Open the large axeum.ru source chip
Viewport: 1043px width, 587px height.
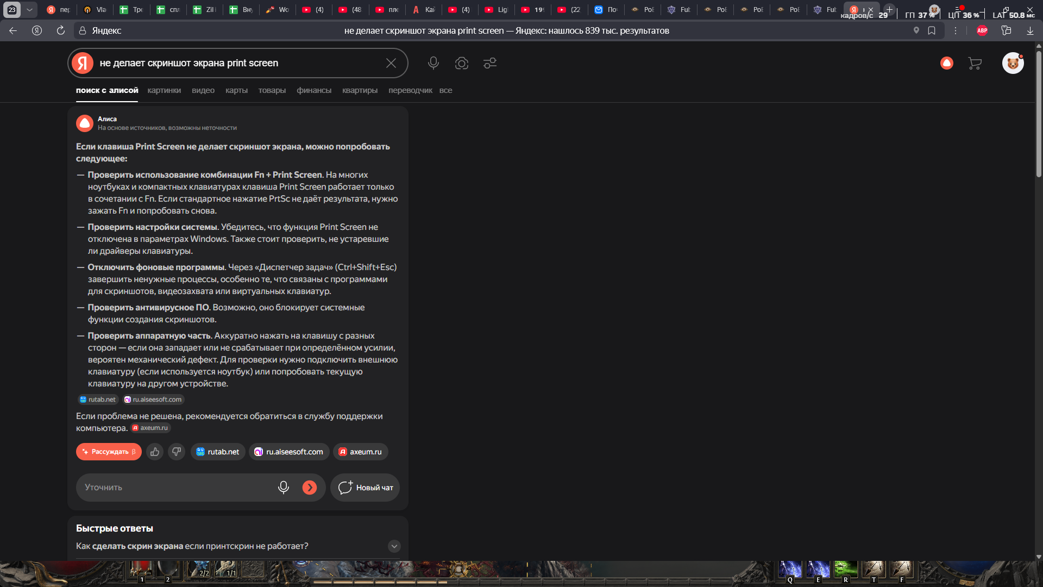point(361,452)
